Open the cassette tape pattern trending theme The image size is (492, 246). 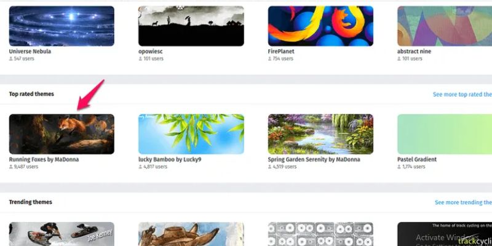320,234
